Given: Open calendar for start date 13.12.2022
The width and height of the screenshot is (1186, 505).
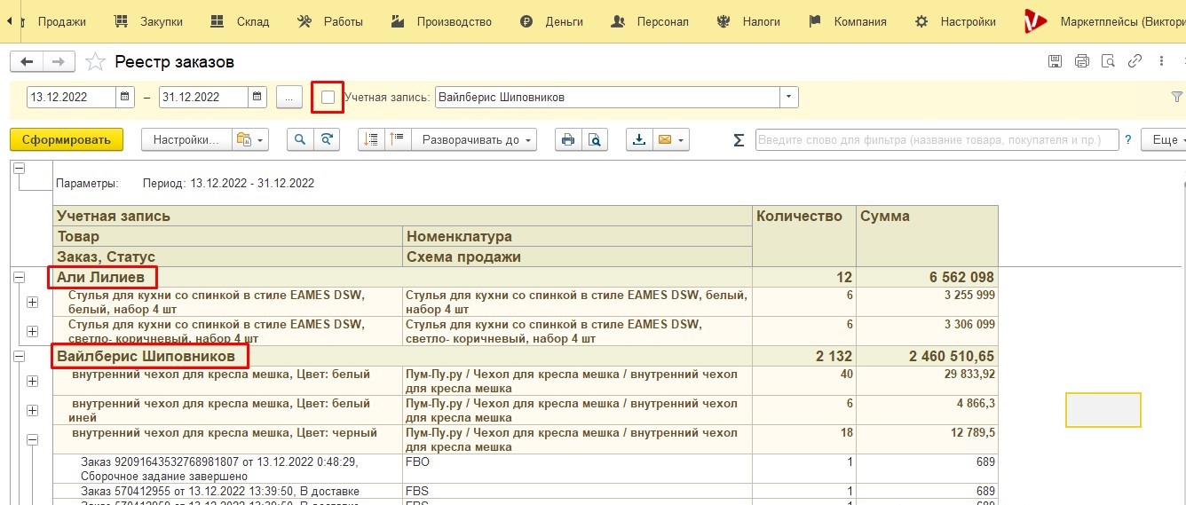Looking at the screenshot, I should tap(125, 97).
